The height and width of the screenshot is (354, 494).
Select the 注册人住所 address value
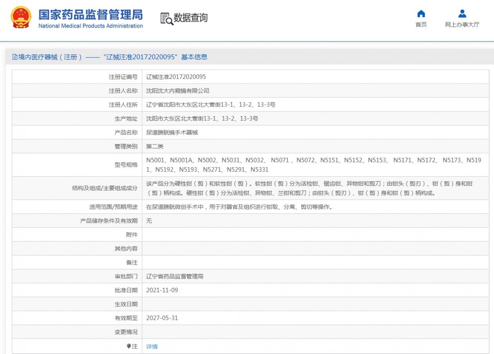tap(211, 105)
